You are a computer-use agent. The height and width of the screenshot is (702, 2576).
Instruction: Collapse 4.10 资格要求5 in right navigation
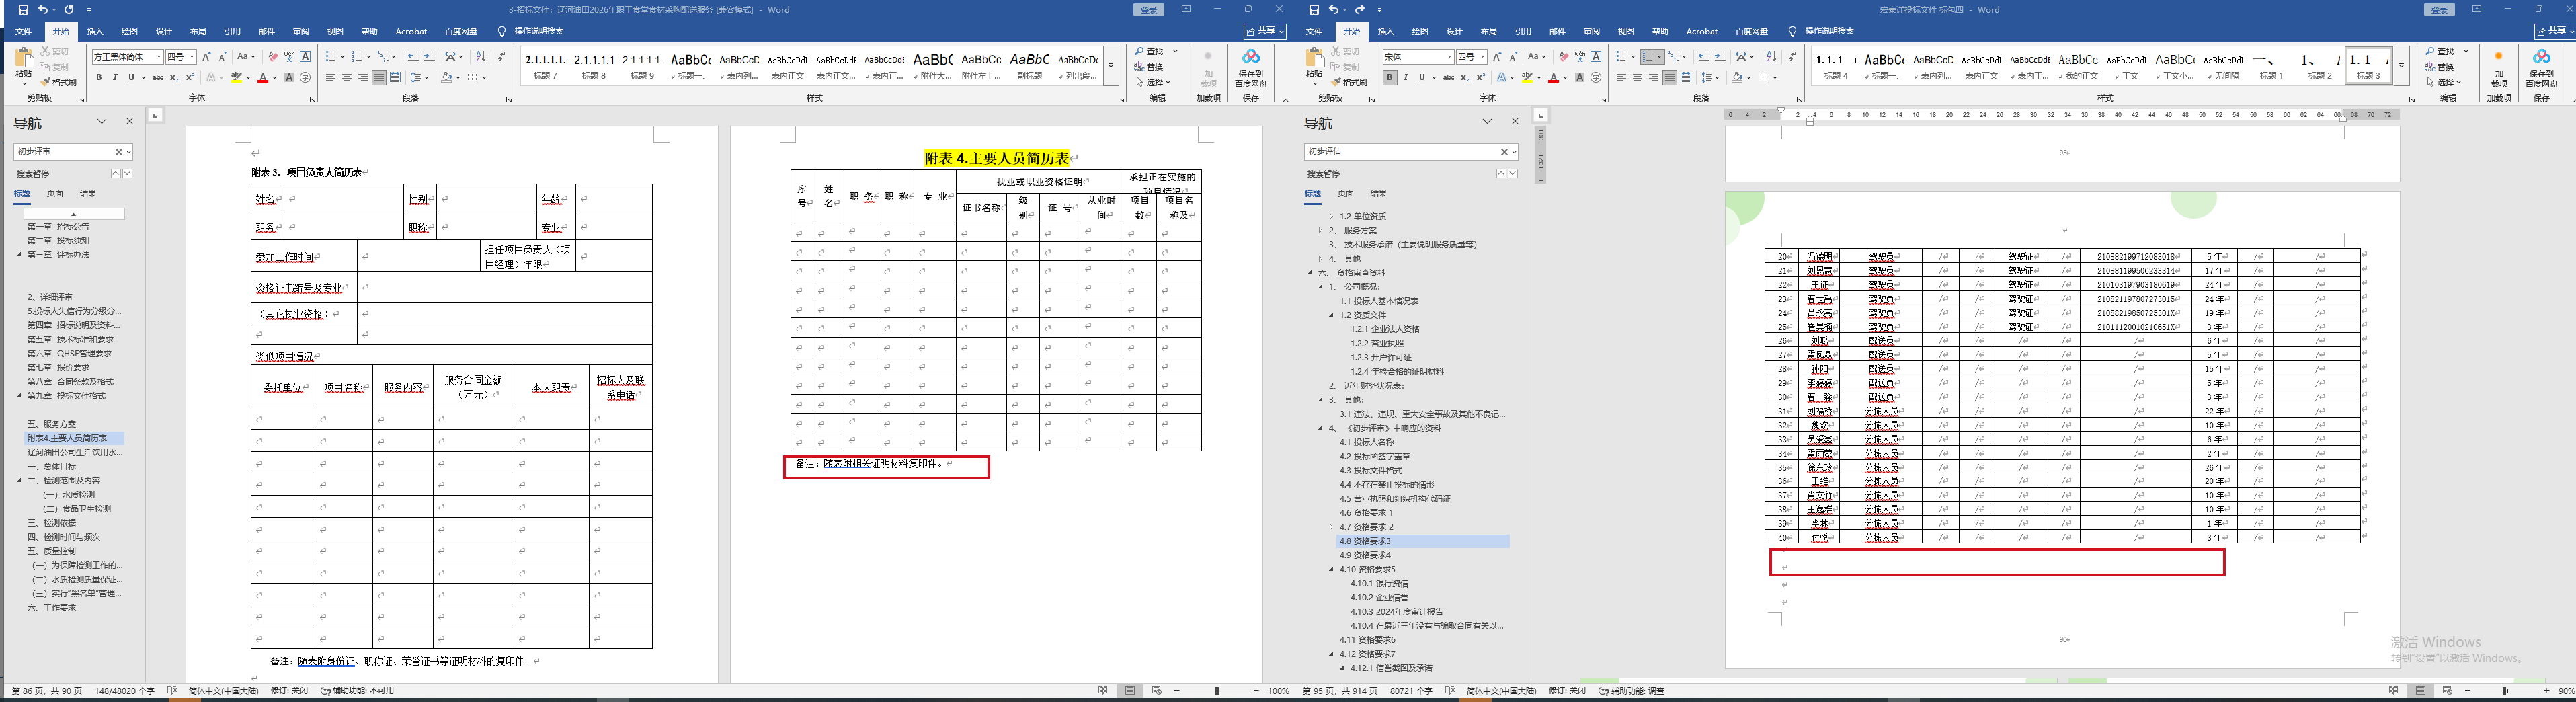[1331, 569]
